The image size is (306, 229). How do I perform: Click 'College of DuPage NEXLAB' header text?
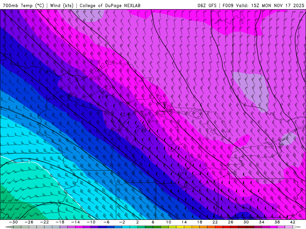110,5
